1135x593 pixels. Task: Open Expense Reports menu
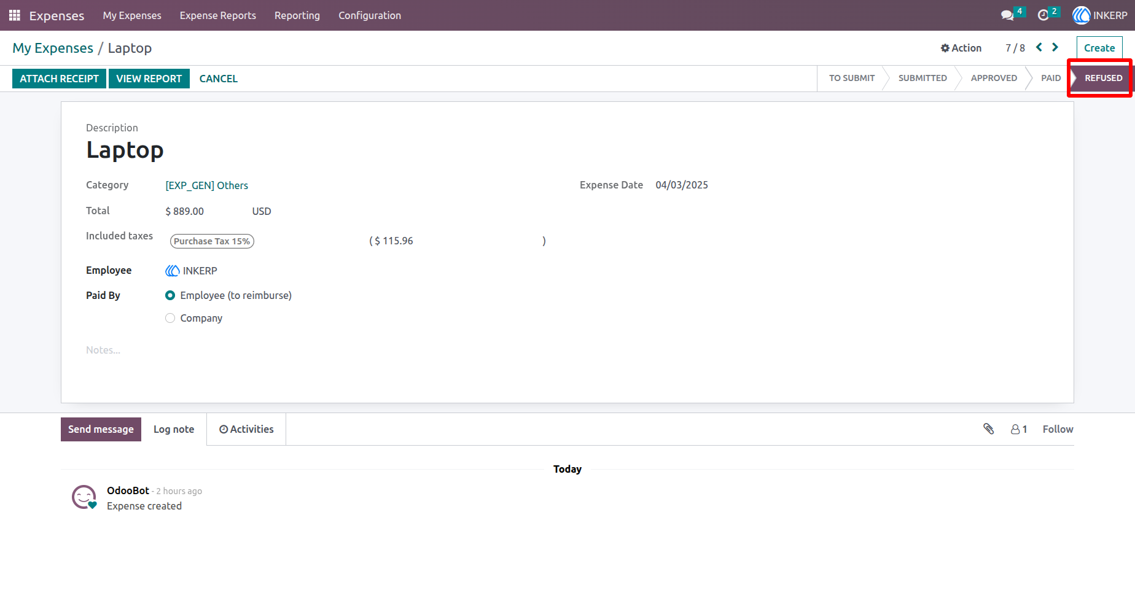218,15
